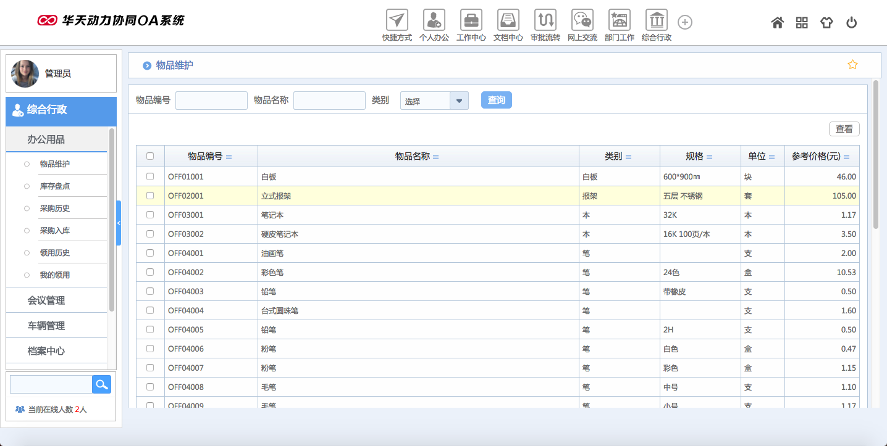Expand the 会议管理 menu section
Image resolution: width=887 pixels, height=446 pixels.
point(46,300)
